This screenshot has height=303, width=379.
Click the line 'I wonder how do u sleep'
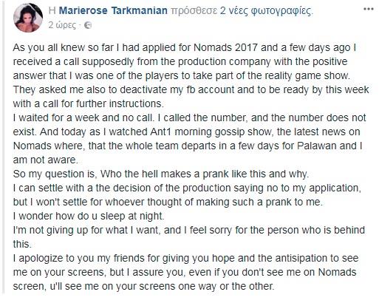coord(89,216)
